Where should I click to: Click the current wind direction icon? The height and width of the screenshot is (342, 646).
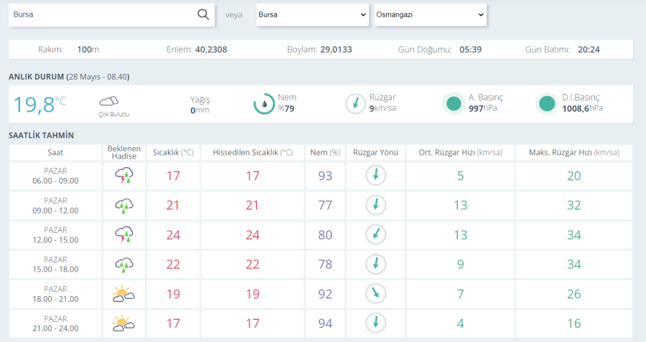[355, 104]
